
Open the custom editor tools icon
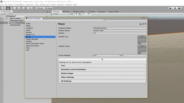(x=30, y=8)
